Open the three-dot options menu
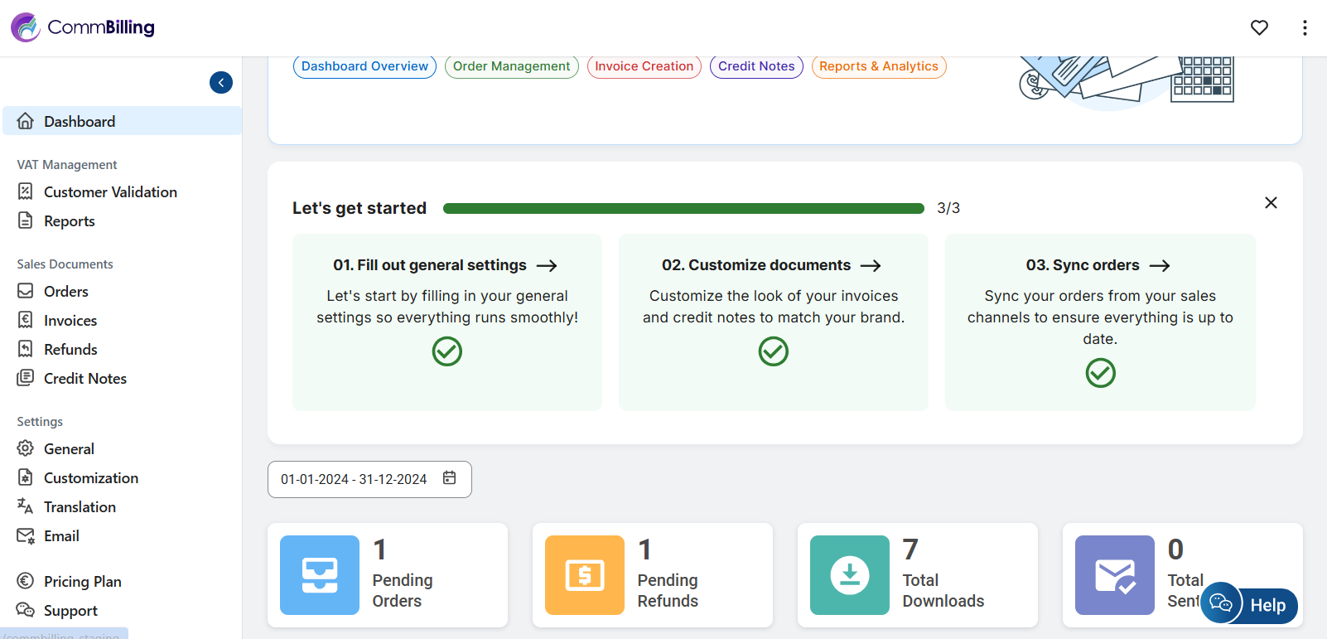 pos(1305,28)
